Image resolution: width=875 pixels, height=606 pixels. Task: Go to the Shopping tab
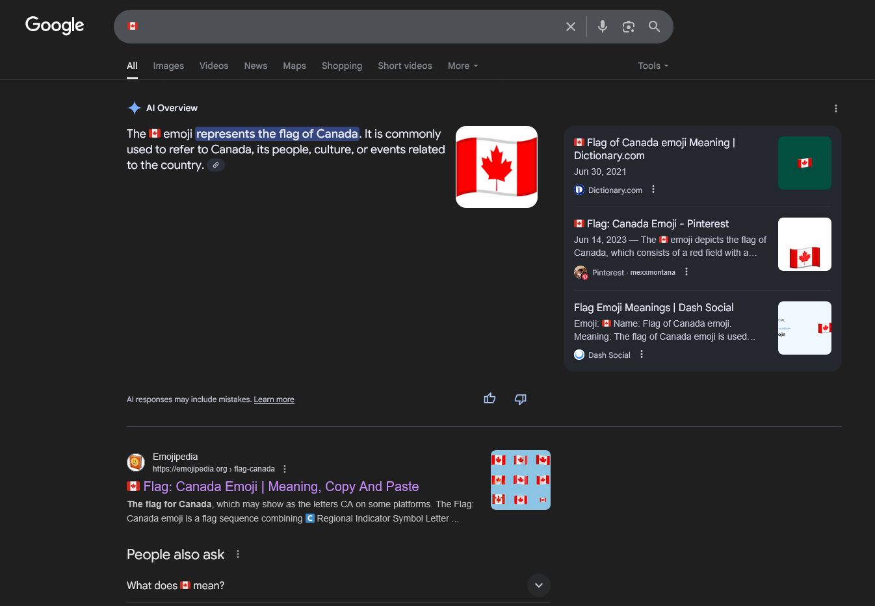pyautogui.click(x=342, y=66)
